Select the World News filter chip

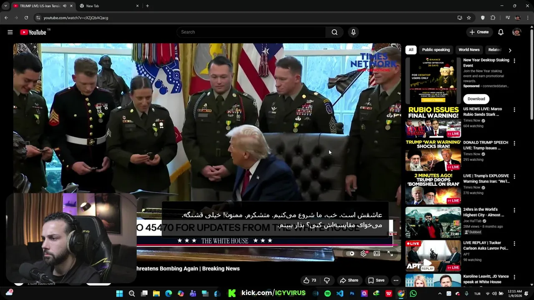coord(469,50)
